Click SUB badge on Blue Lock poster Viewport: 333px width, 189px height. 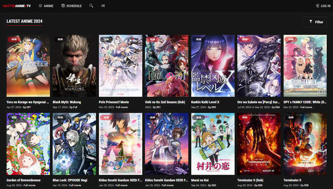(x=60, y=118)
